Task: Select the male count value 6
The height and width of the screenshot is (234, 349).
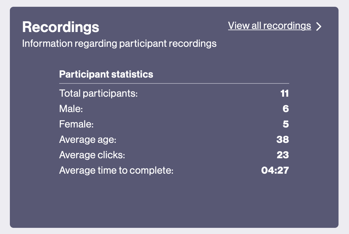Action: [286, 109]
